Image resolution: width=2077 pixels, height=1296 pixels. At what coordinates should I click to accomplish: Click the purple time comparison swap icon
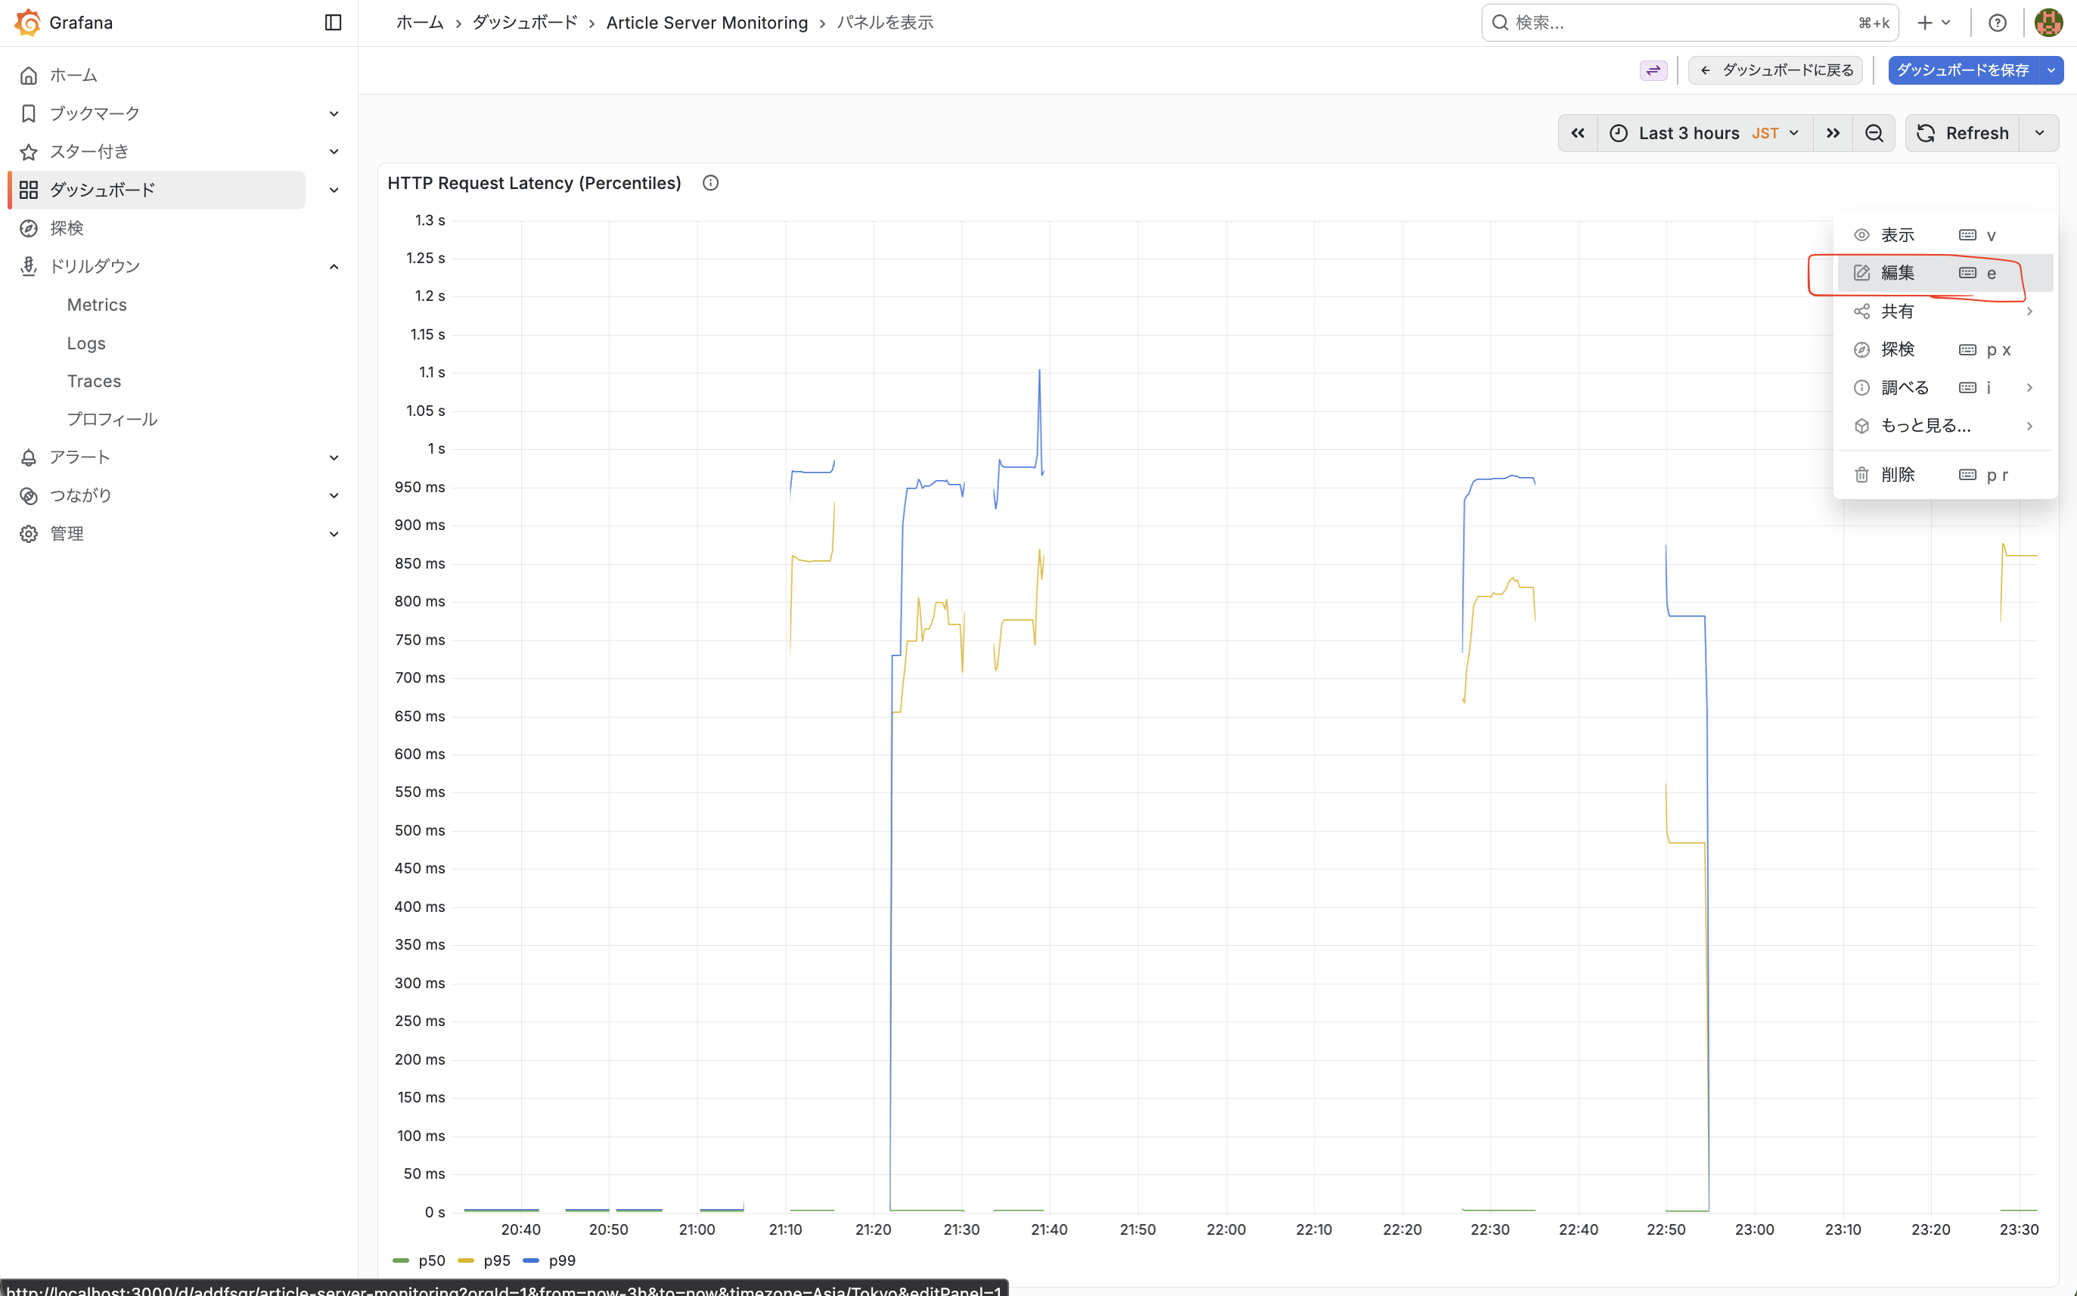click(x=1653, y=70)
